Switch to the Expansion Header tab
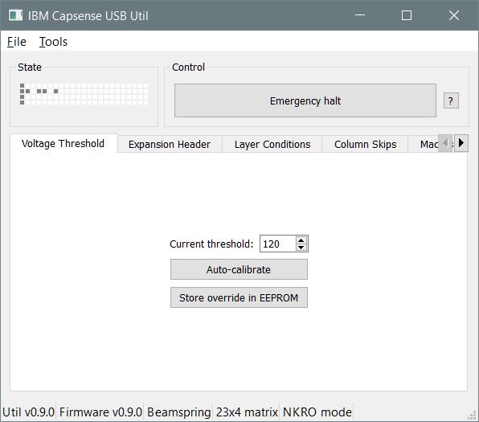 pos(170,144)
